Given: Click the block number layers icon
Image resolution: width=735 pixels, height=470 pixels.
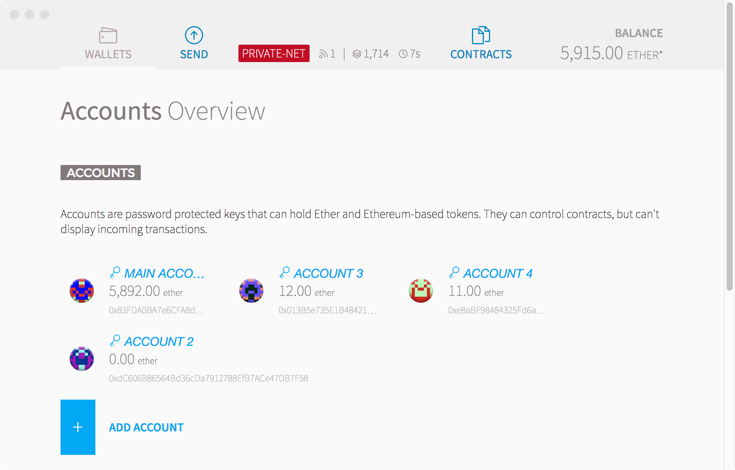Looking at the screenshot, I should tap(357, 54).
